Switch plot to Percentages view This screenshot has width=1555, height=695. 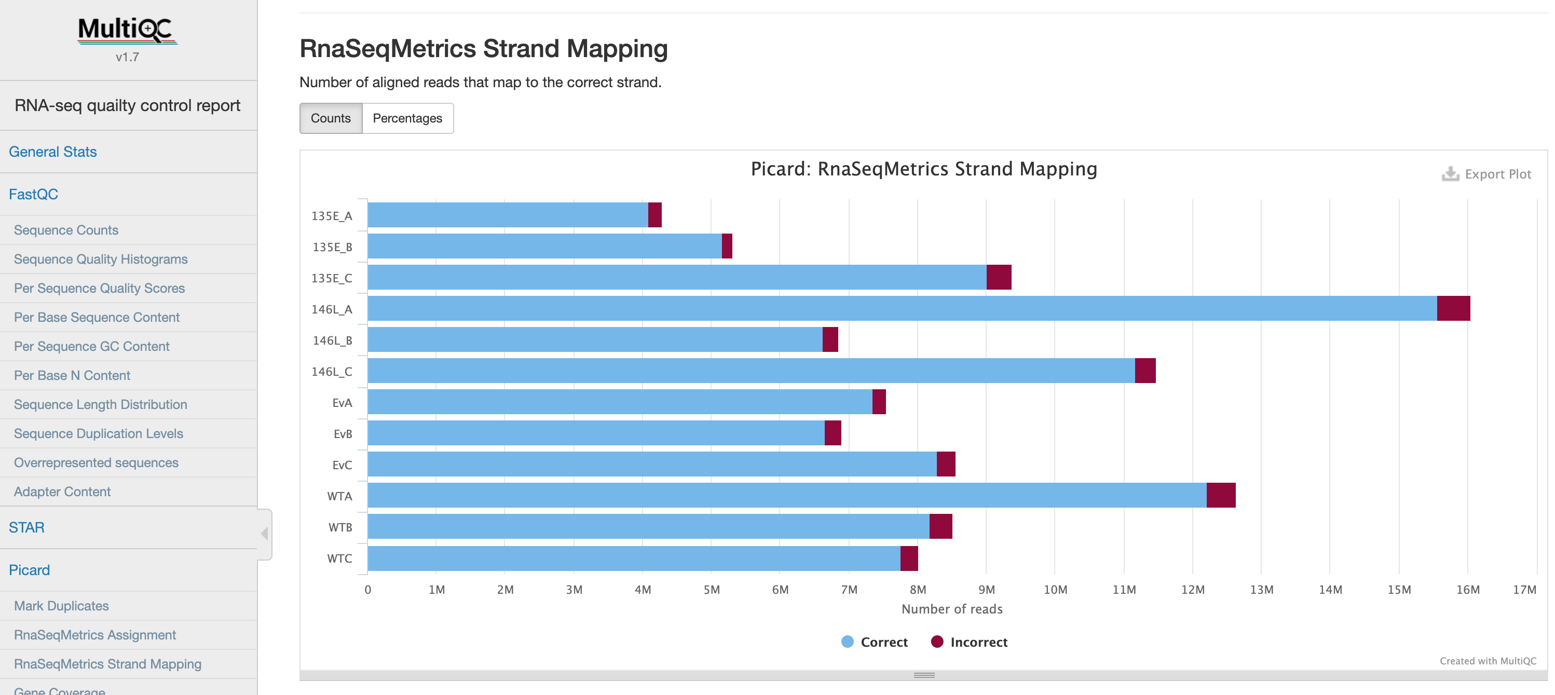(407, 118)
